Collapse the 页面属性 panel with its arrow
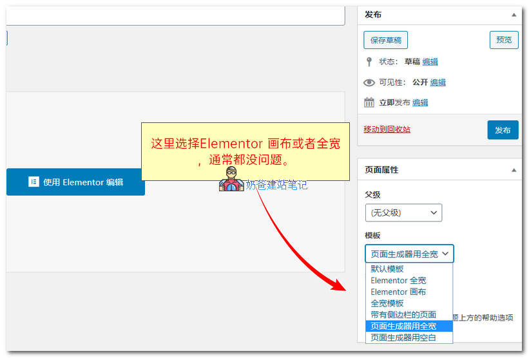The image size is (529, 358). (x=514, y=170)
